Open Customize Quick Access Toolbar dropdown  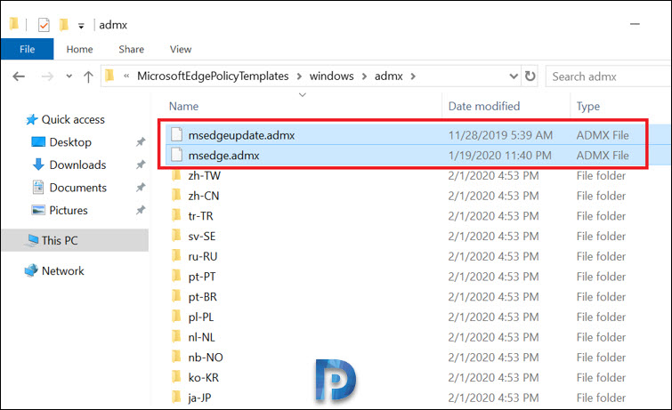(81, 26)
